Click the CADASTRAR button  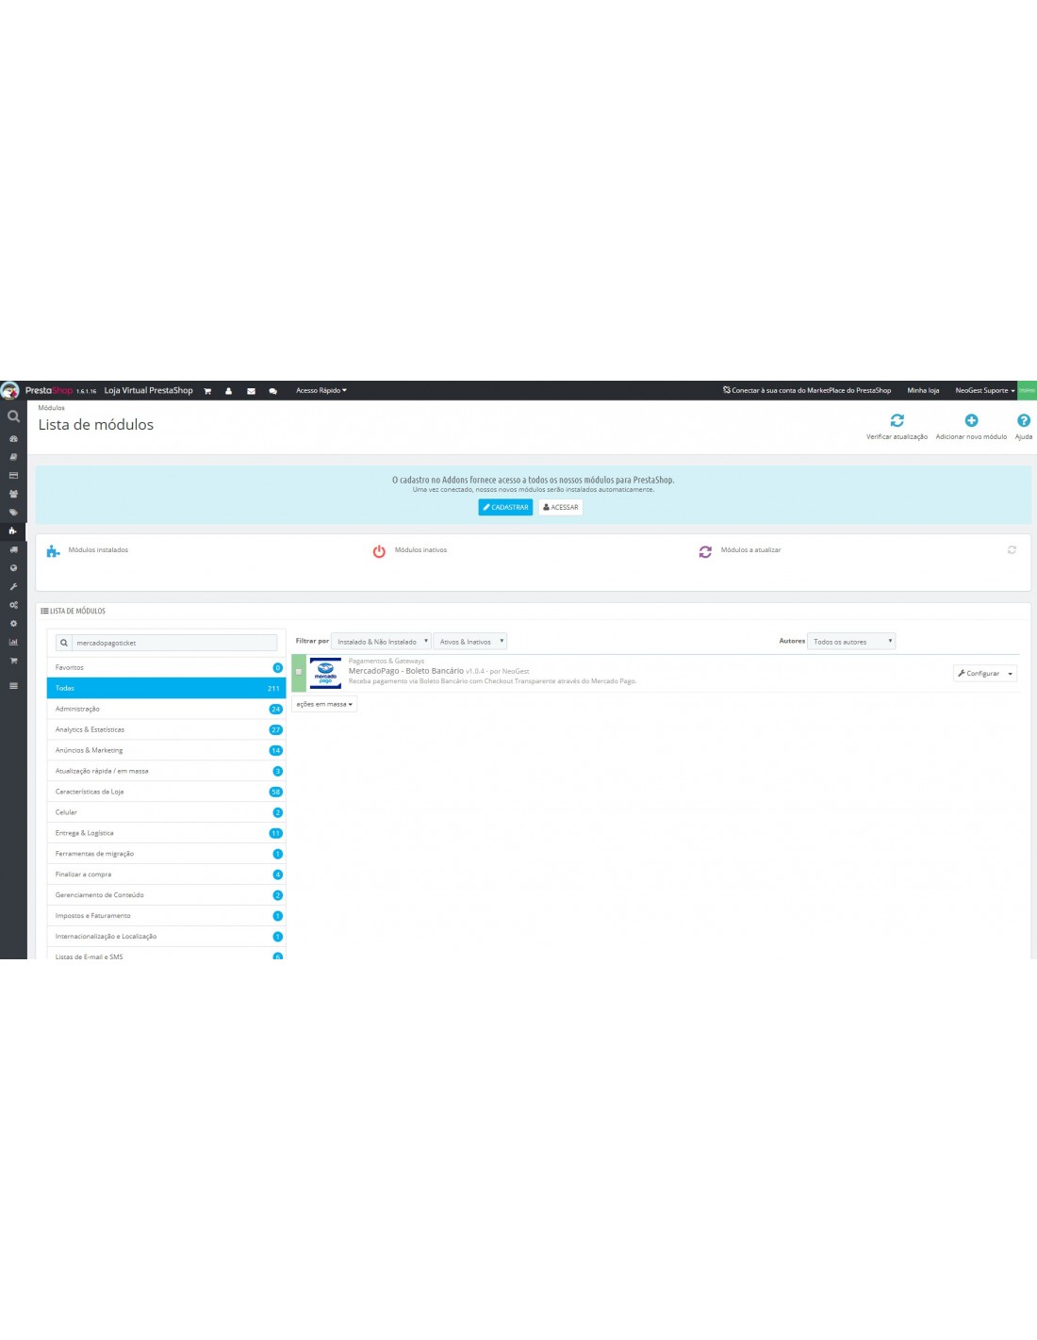click(x=505, y=507)
